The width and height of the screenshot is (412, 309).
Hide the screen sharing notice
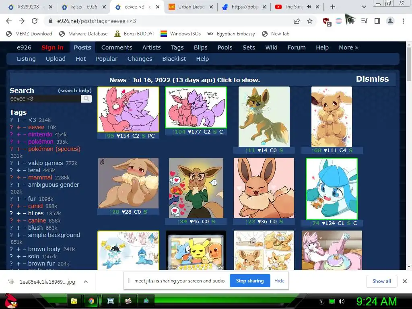tap(279, 281)
